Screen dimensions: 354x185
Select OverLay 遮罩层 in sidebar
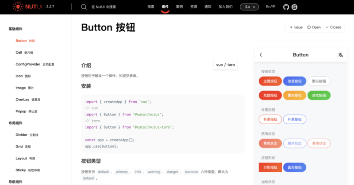click(28, 100)
